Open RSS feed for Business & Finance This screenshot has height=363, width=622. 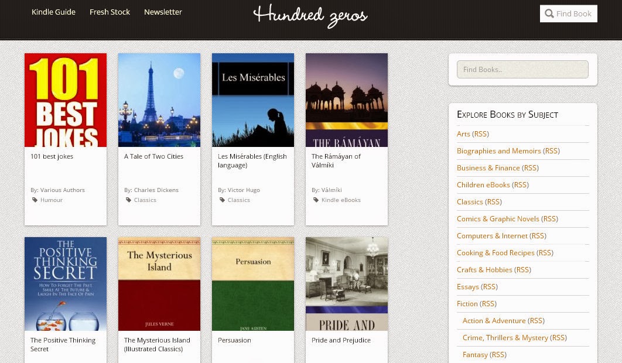pos(531,168)
